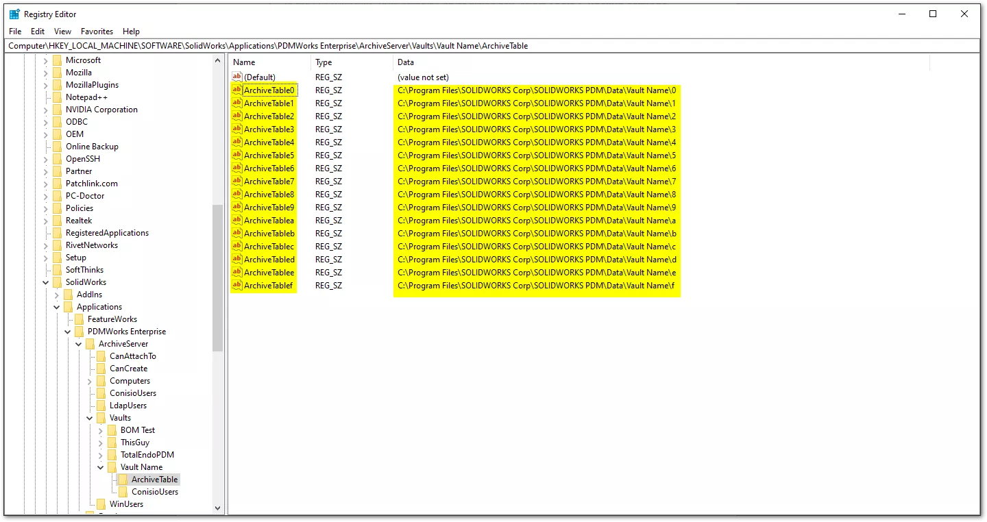
Task: Click the folder icon beside ConisioUsers under Vault Name
Action: 123,492
